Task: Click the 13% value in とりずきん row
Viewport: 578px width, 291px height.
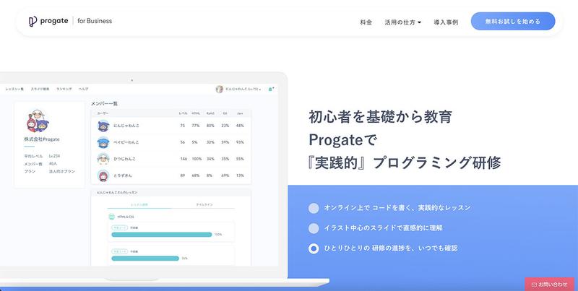Action: click(240, 175)
